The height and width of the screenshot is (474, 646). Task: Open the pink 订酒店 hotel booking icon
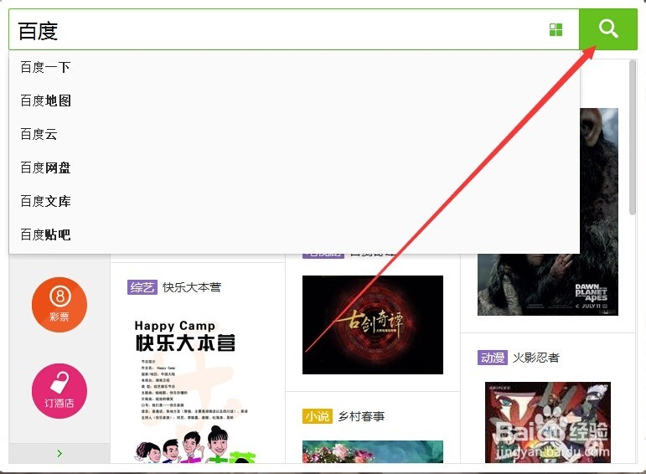59,391
